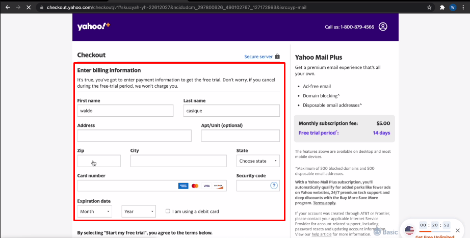Click the Yahoo Mail Plus heading
Image resolution: width=470 pixels, height=238 pixels.
pyautogui.click(x=319, y=58)
